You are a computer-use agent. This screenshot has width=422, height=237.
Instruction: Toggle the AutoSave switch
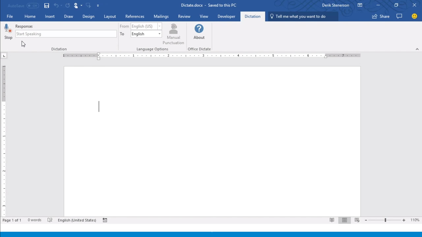tap(32, 6)
